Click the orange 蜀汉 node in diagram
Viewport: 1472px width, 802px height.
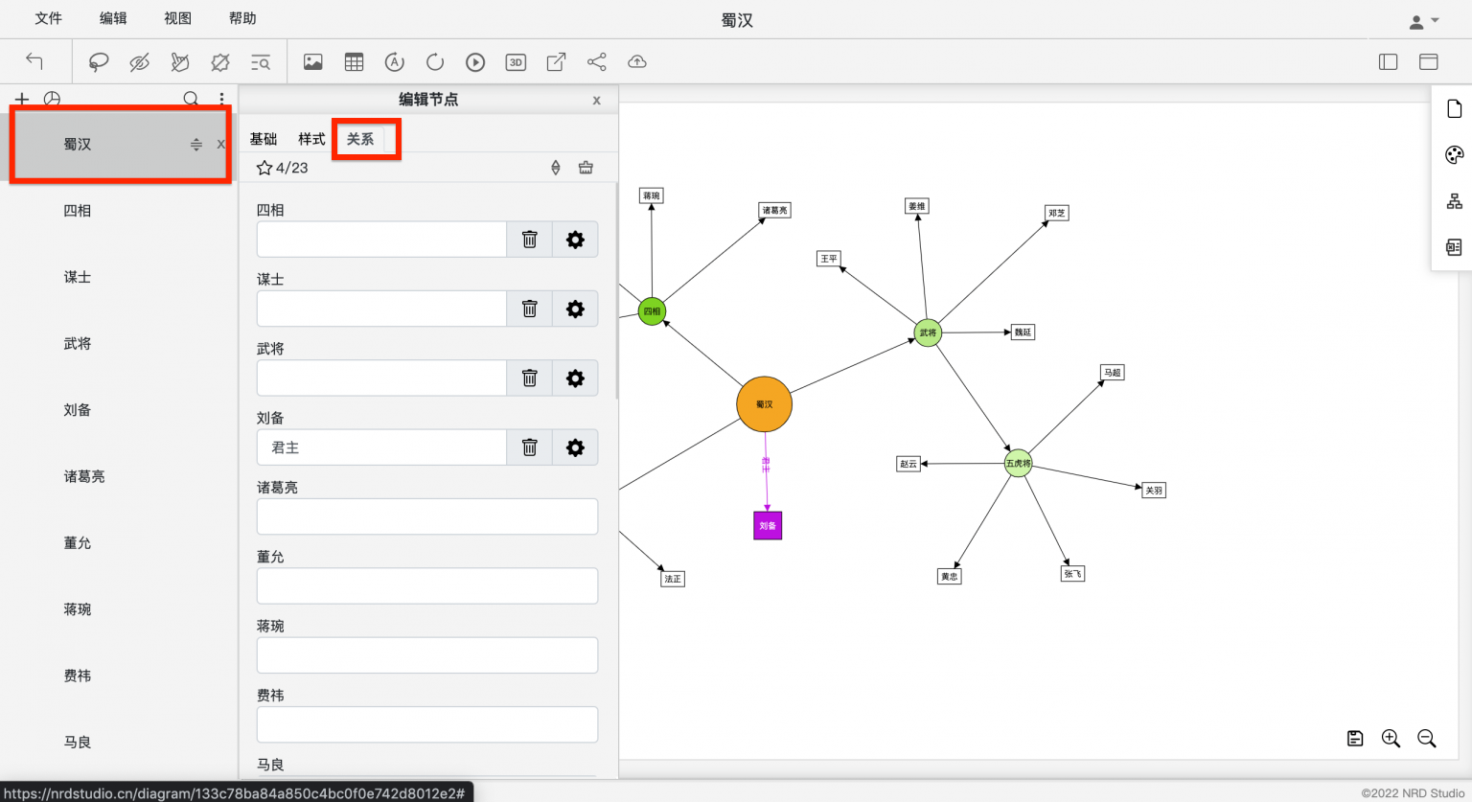[x=764, y=404]
